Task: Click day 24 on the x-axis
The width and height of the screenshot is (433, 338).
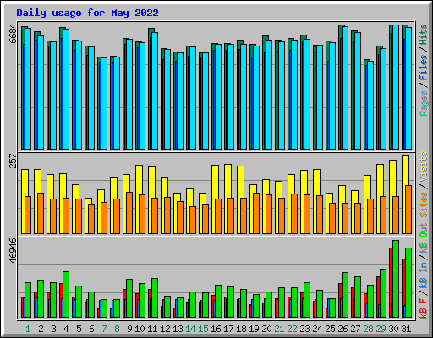Action: pos(317,329)
